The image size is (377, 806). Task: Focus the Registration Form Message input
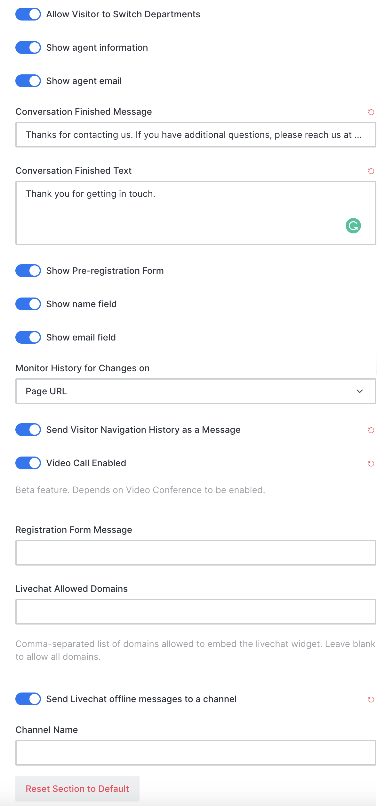pos(196,553)
